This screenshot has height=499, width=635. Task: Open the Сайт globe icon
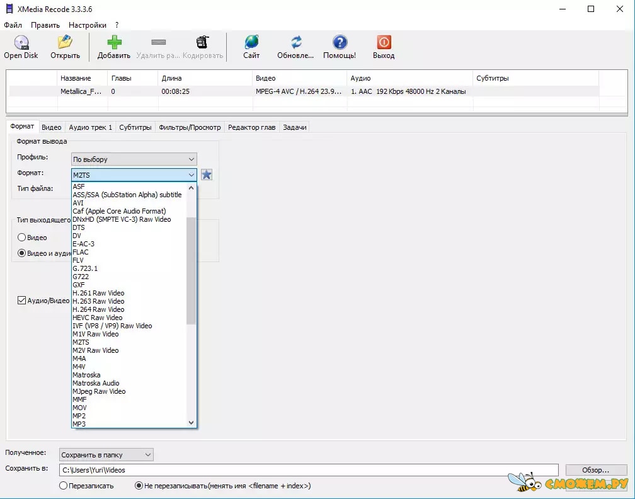tap(251, 42)
